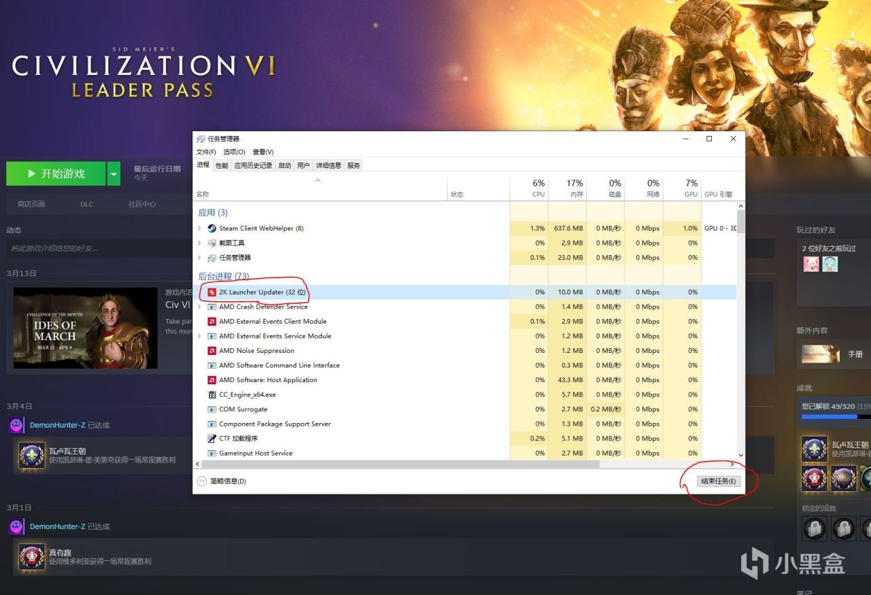Click the 后台进程 (73) group header
This screenshot has width=871, height=595.
(223, 277)
